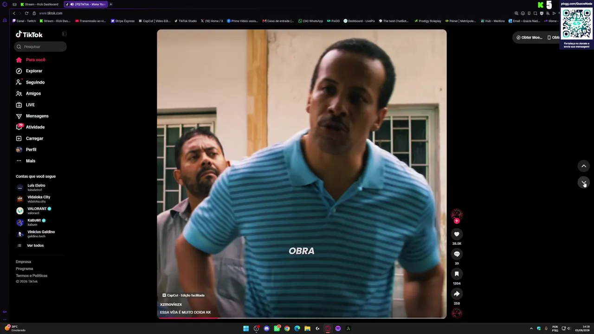
Task: Click the Obter Moedas button
Action: [x=529, y=38]
